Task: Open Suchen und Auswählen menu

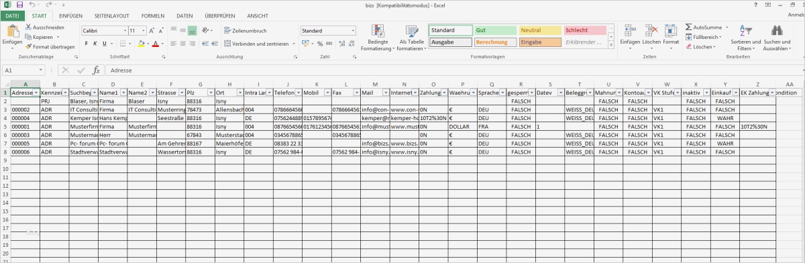Action: click(777, 38)
